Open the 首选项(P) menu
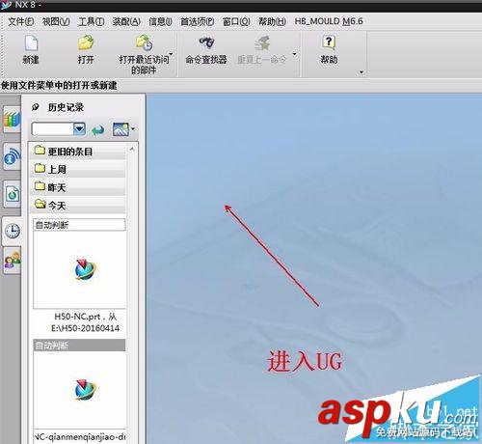Viewport: 482px width, 444px height. click(x=197, y=21)
